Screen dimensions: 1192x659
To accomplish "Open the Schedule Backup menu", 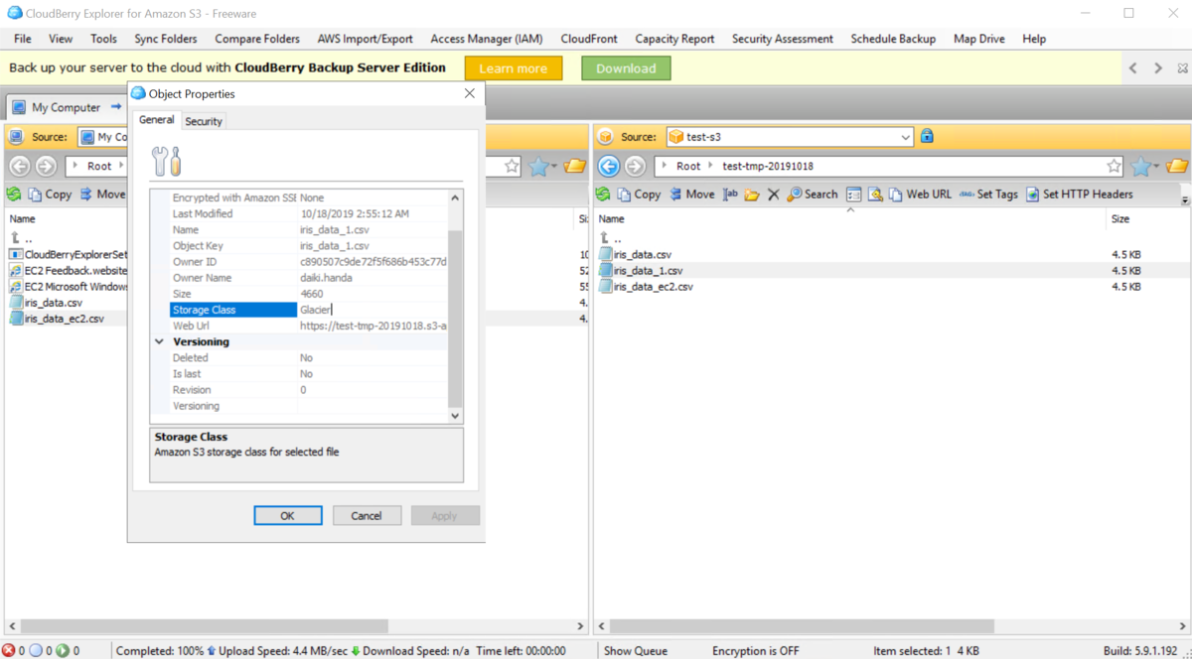I will click(893, 39).
